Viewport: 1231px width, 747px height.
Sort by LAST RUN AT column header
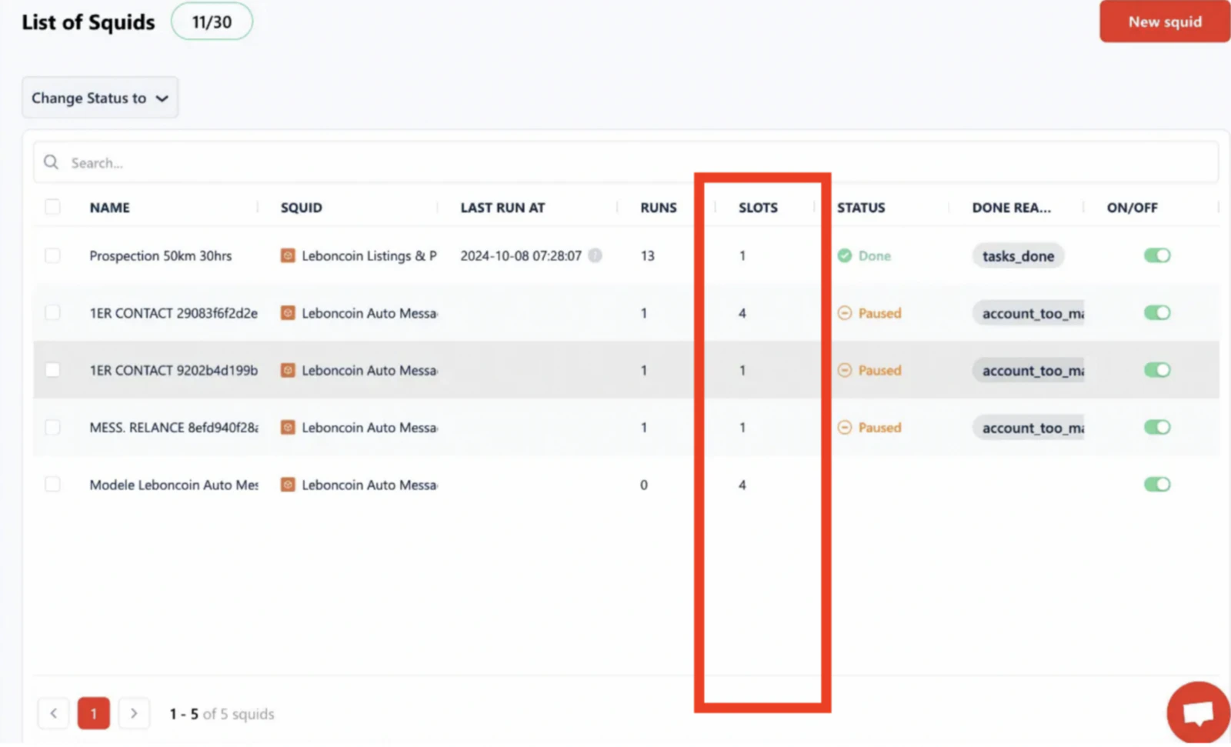pos(502,208)
